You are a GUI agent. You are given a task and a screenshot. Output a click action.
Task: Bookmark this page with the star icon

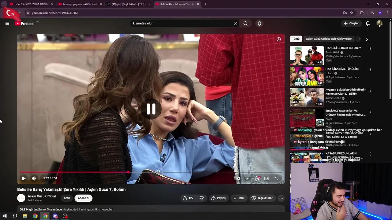352,13
